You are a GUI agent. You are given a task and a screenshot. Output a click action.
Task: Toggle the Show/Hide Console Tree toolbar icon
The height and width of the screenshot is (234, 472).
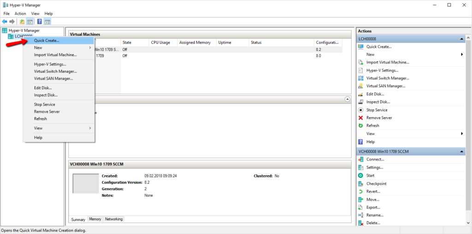pyautogui.click(x=30, y=22)
